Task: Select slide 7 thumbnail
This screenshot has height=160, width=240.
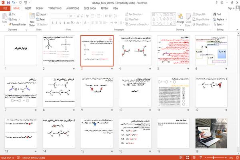Action: pyautogui.click(x=21, y=92)
